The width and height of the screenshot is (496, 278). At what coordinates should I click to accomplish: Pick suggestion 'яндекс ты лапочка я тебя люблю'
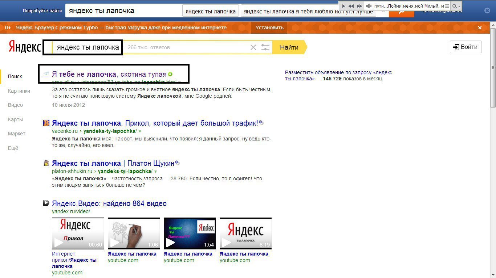308,11
